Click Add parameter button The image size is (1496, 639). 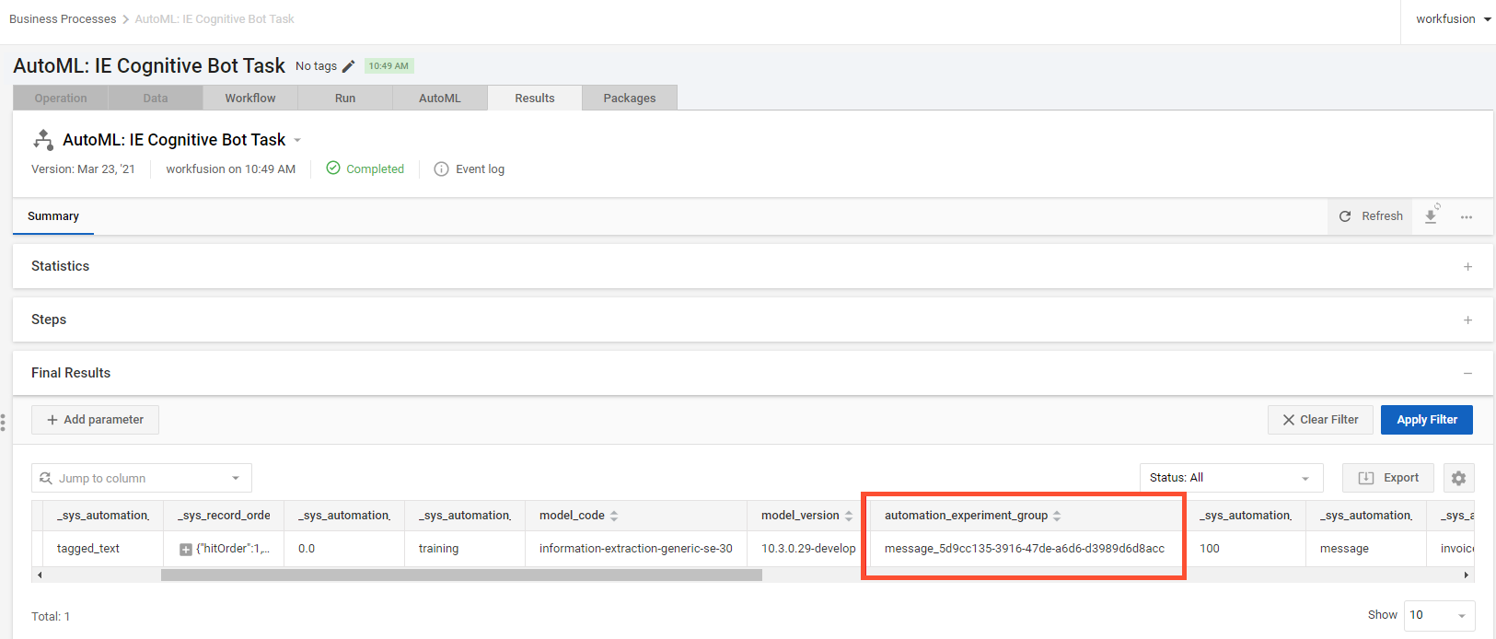95,420
